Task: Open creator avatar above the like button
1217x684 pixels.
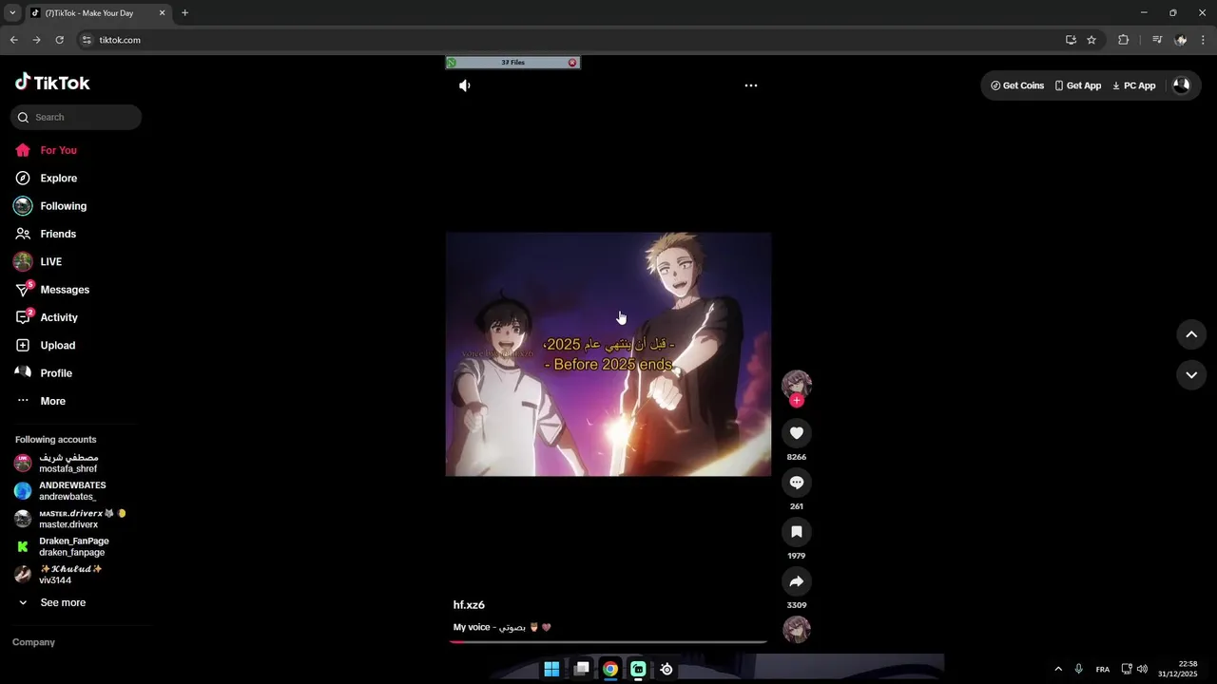Action: (797, 384)
